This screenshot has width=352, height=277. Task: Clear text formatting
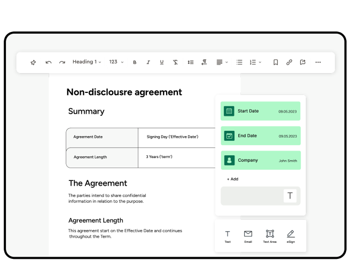click(x=175, y=62)
